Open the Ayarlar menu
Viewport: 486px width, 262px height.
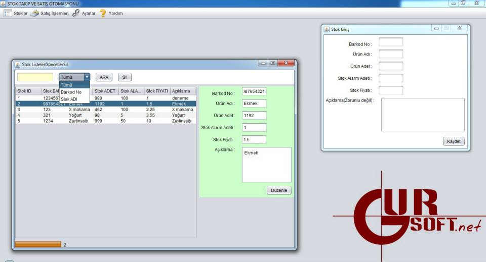point(89,13)
